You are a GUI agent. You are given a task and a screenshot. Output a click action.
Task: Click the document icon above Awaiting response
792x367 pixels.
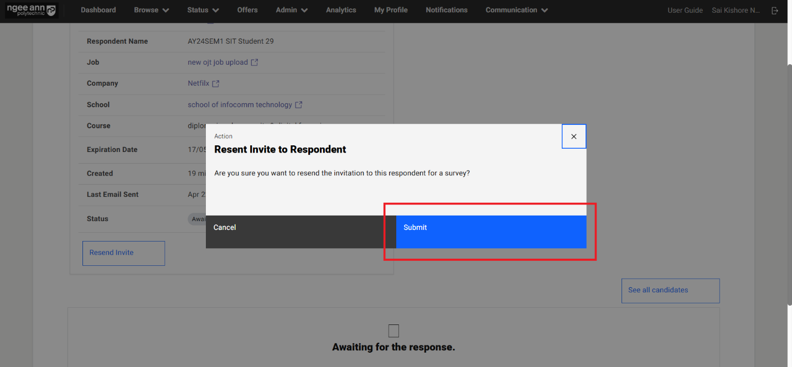[x=394, y=331]
